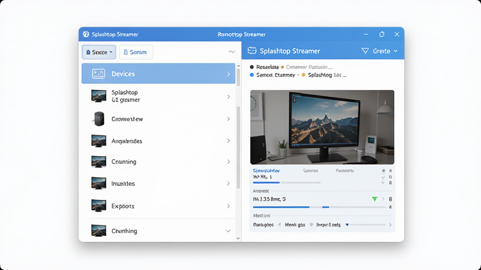Click the second star icon below the preview
This screenshot has height=270, width=481.
click(x=390, y=171)
